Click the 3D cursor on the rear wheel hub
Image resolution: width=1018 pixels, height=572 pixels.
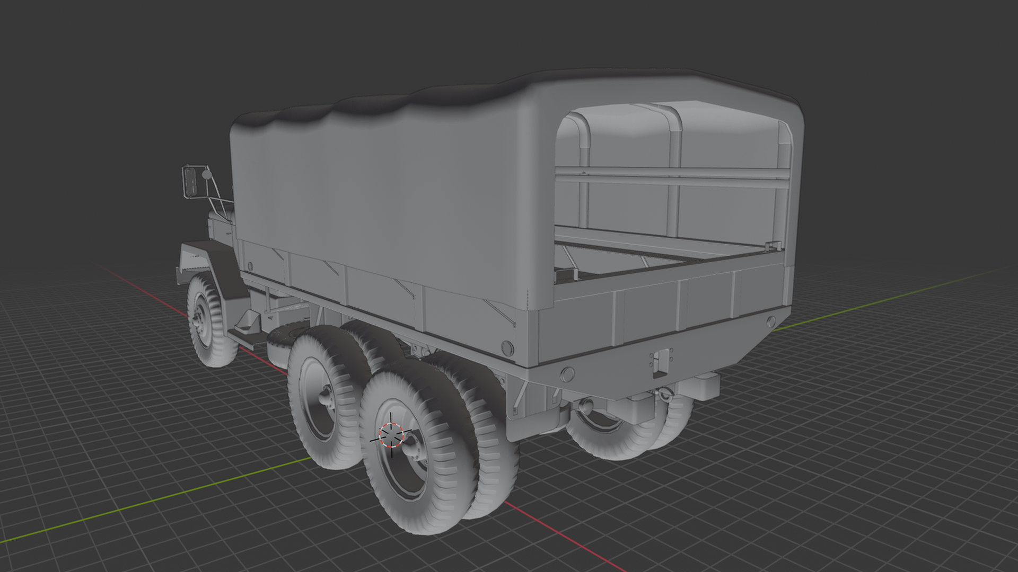(391, 435)
